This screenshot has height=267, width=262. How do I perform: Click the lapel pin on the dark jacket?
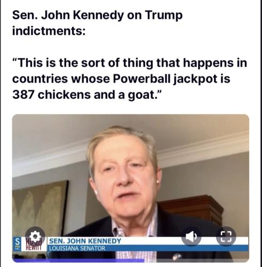pos(176,257)
